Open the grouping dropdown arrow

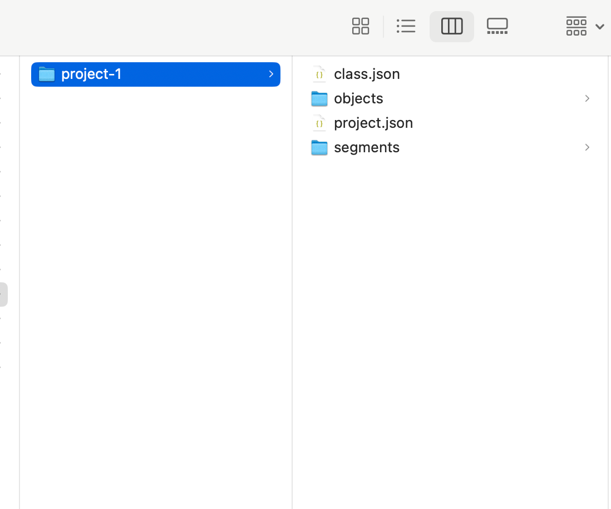599,27
